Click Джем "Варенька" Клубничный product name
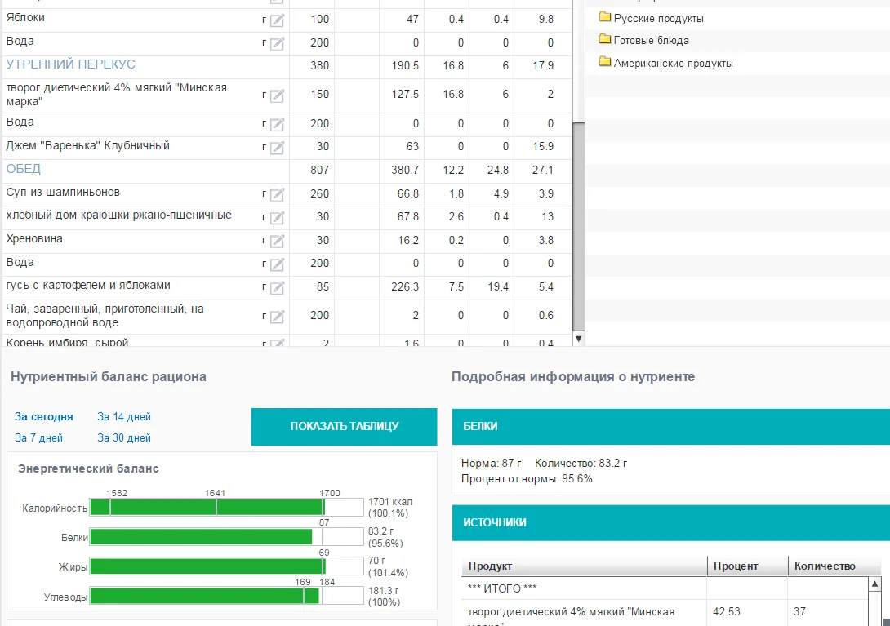Image resolution: width=890 pixels, height=626 pixels. 87,146
